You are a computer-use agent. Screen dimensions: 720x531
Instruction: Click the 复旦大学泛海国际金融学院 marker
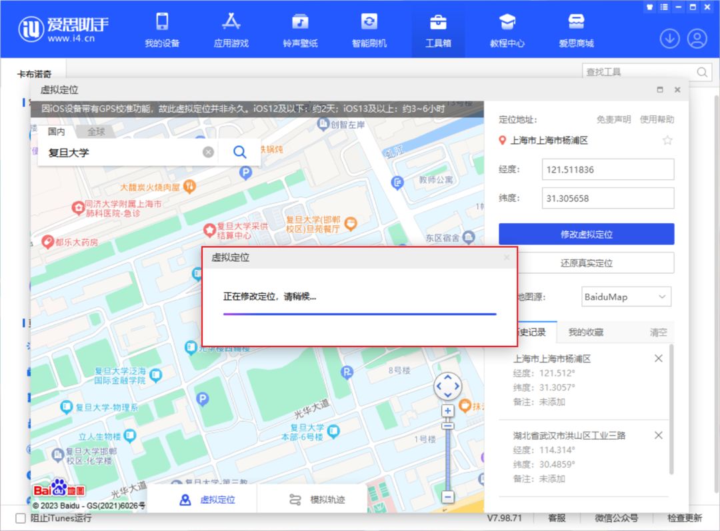pos(155,375)
